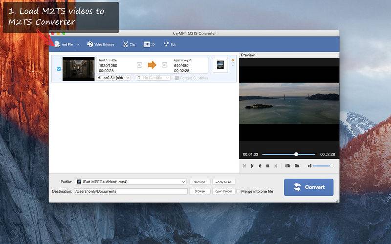Open the Profile format dropdown
This screenshot has width=391, height=244.
click(x=130, y=182)
